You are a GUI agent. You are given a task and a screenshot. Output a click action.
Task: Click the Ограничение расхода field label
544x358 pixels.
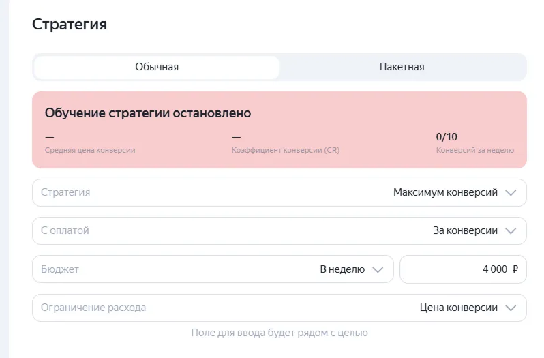(x=93, y=308)
